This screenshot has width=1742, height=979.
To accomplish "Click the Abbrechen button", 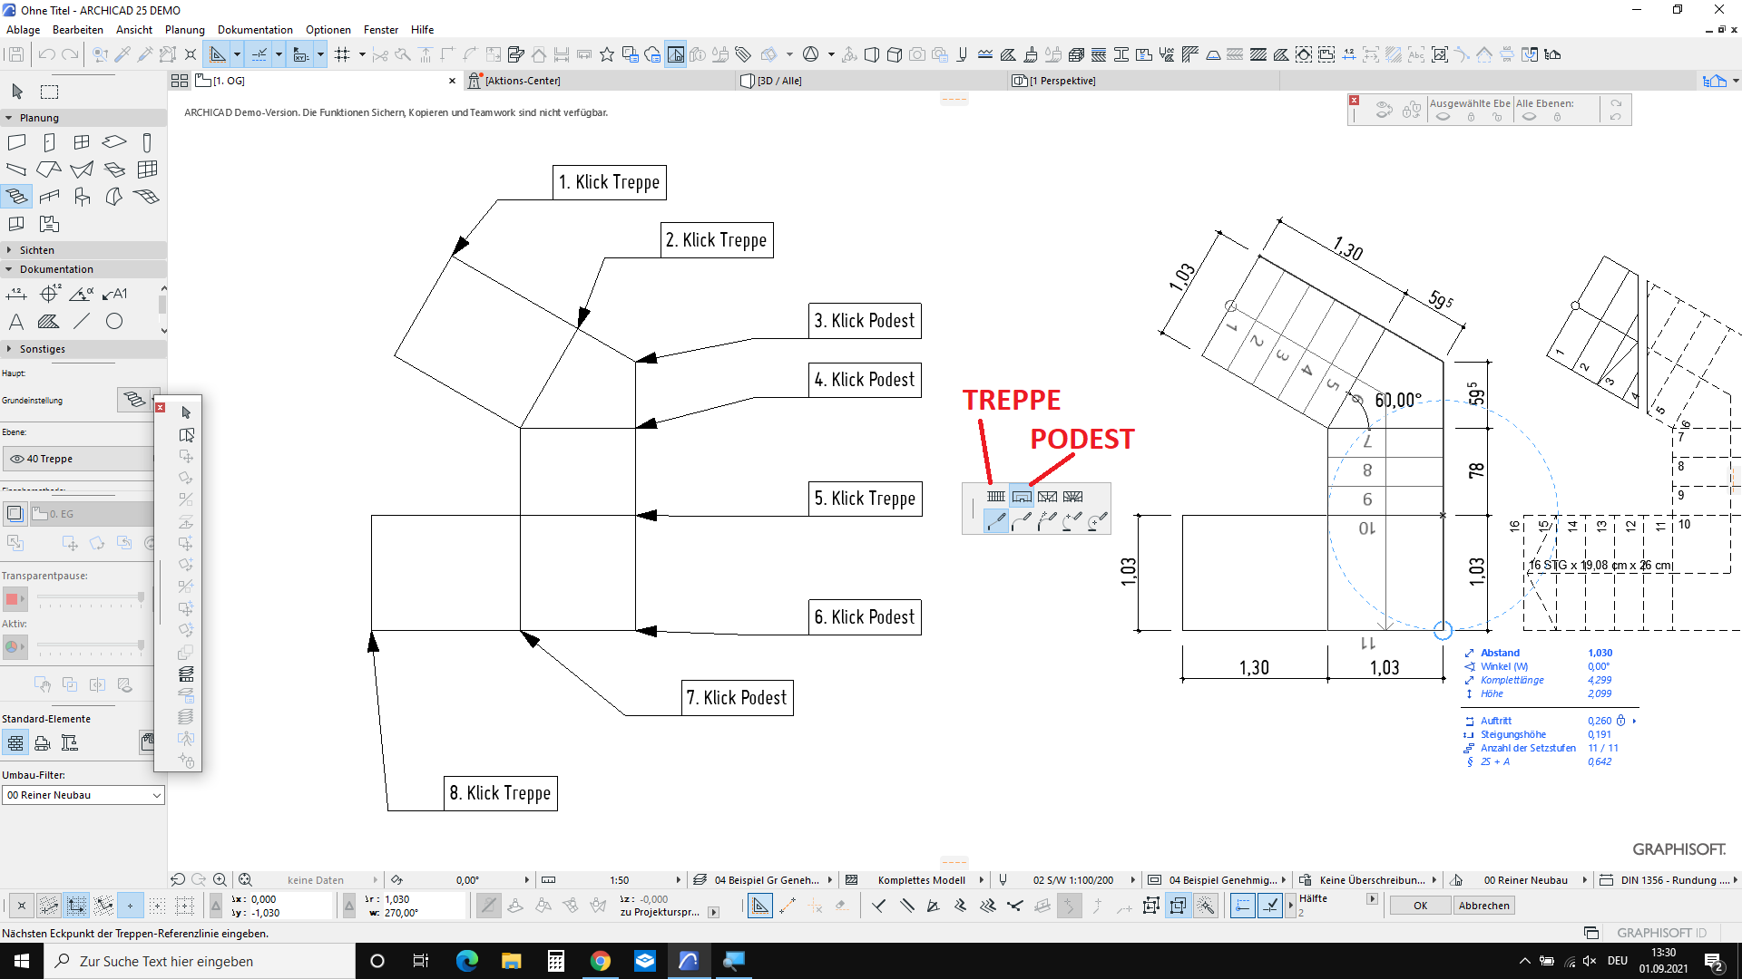I will point(1483,906).
